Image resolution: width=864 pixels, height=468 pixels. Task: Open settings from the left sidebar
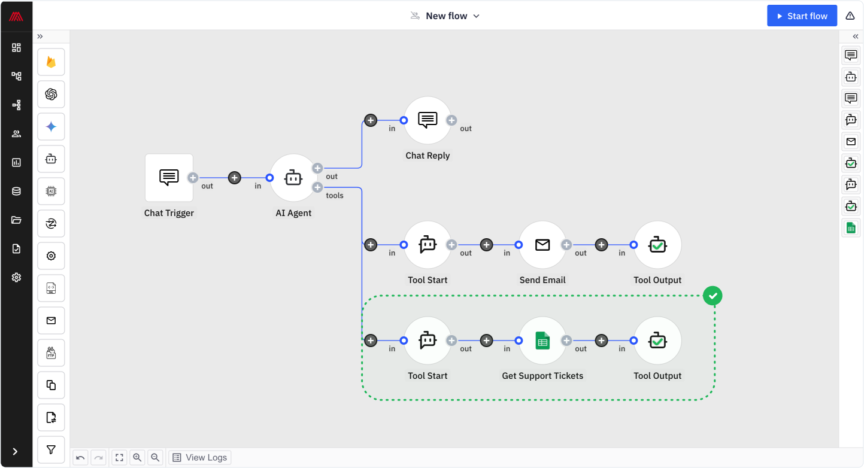point(16,278)
